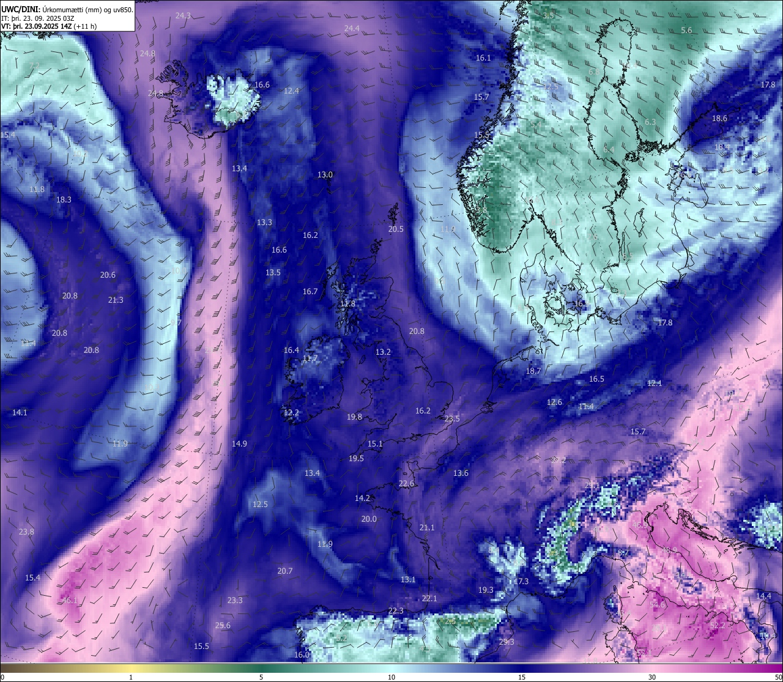Select the 14.2 value label
The height and width of the screenshot is (682, 783).
point(362,498)
